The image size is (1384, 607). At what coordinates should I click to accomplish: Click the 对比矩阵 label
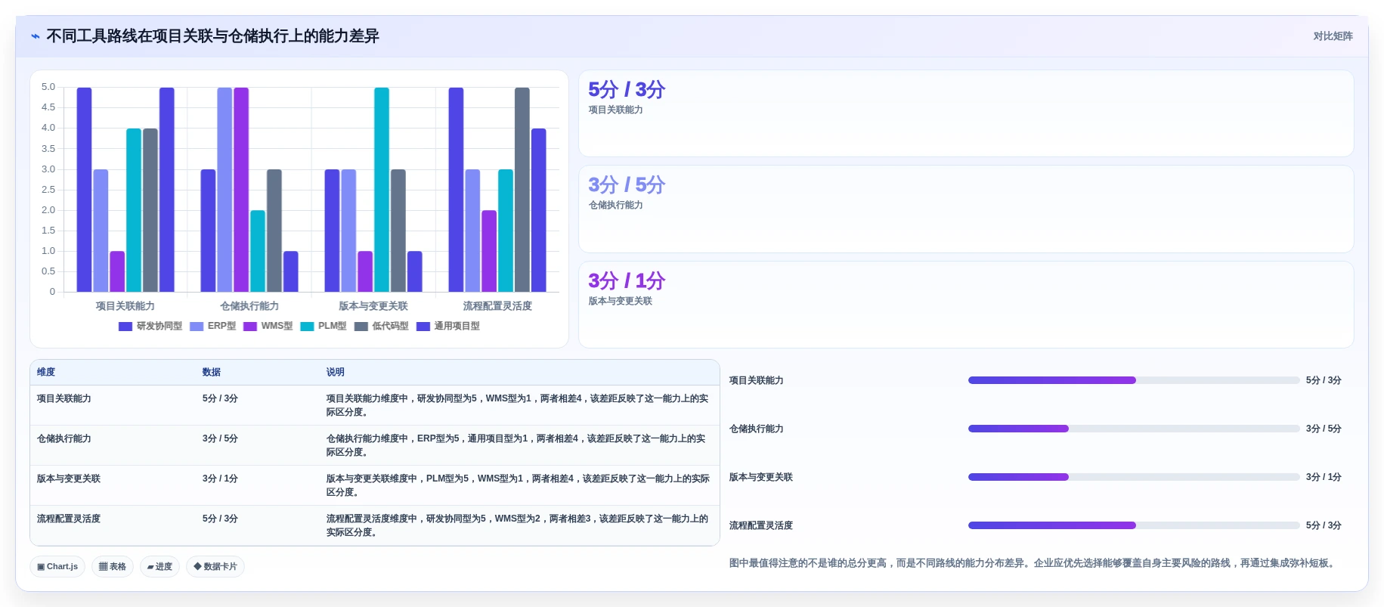[x=1333, y=36]
